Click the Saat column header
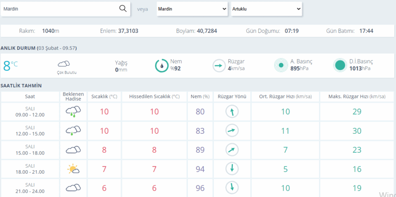This screenshot has height=197, width=396. click(30, 97)
